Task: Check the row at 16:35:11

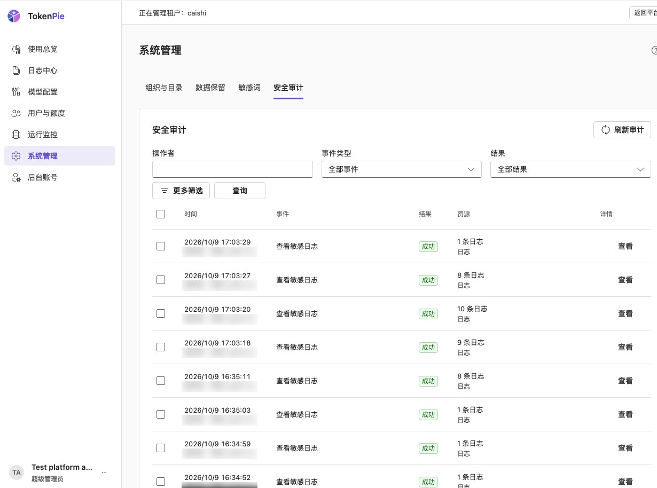Action: [161, 381]
